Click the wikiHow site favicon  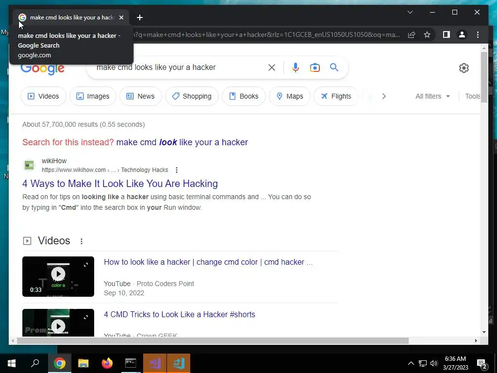(29, 165)
